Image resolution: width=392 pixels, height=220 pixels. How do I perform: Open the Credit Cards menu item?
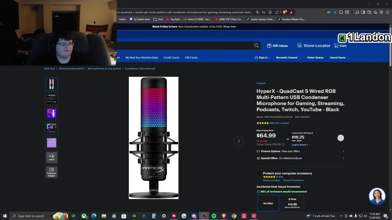(x=171, y=57)
